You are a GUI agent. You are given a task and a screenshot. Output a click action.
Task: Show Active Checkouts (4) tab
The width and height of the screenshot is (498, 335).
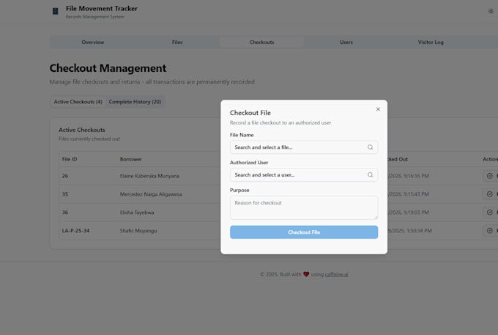(x=78, y=102)
